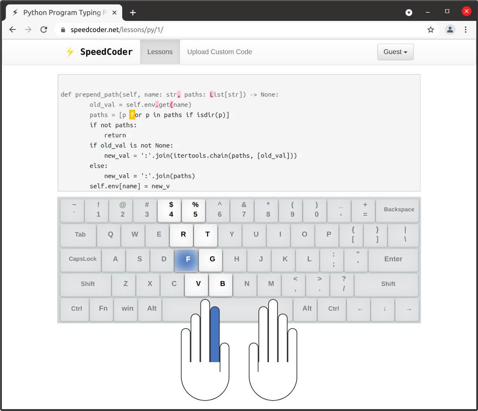Viewport: 478px width, 411px height.
Task: Click the SpeedCoder lightning bolt logo
Action: tap(70, 52)
